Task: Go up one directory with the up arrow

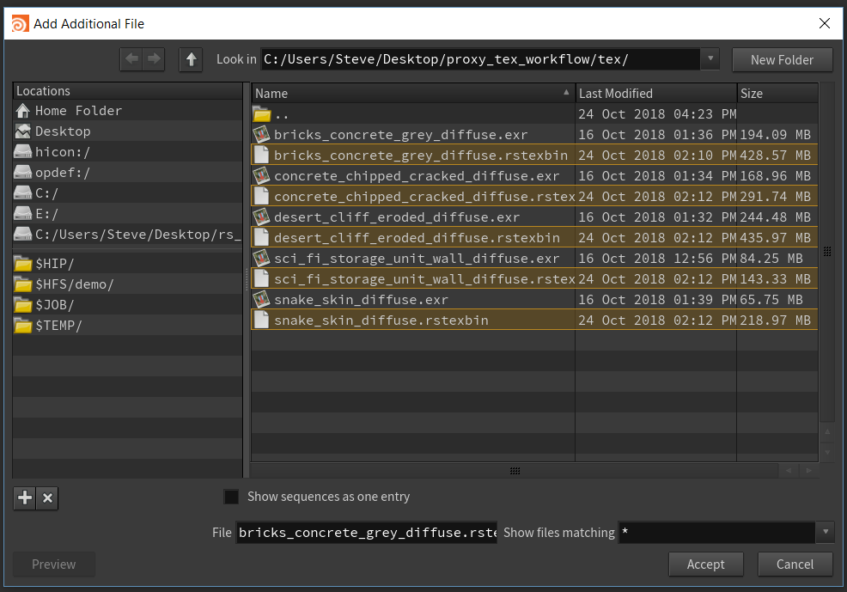Action: tap(190, 60)
